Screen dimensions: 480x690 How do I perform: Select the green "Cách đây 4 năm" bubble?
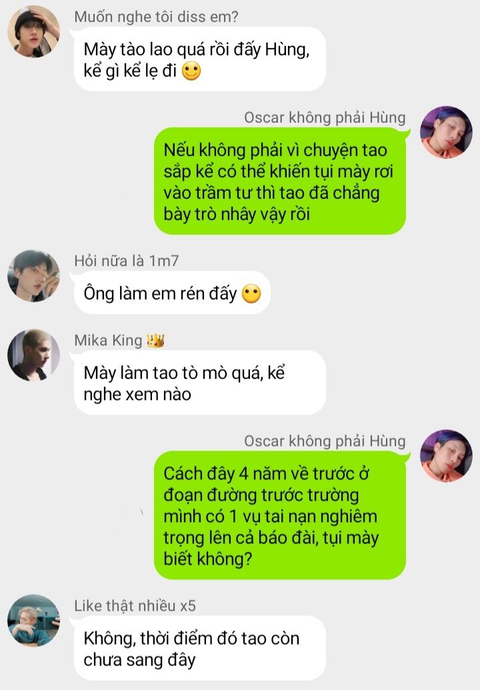[x=280, y=515]
